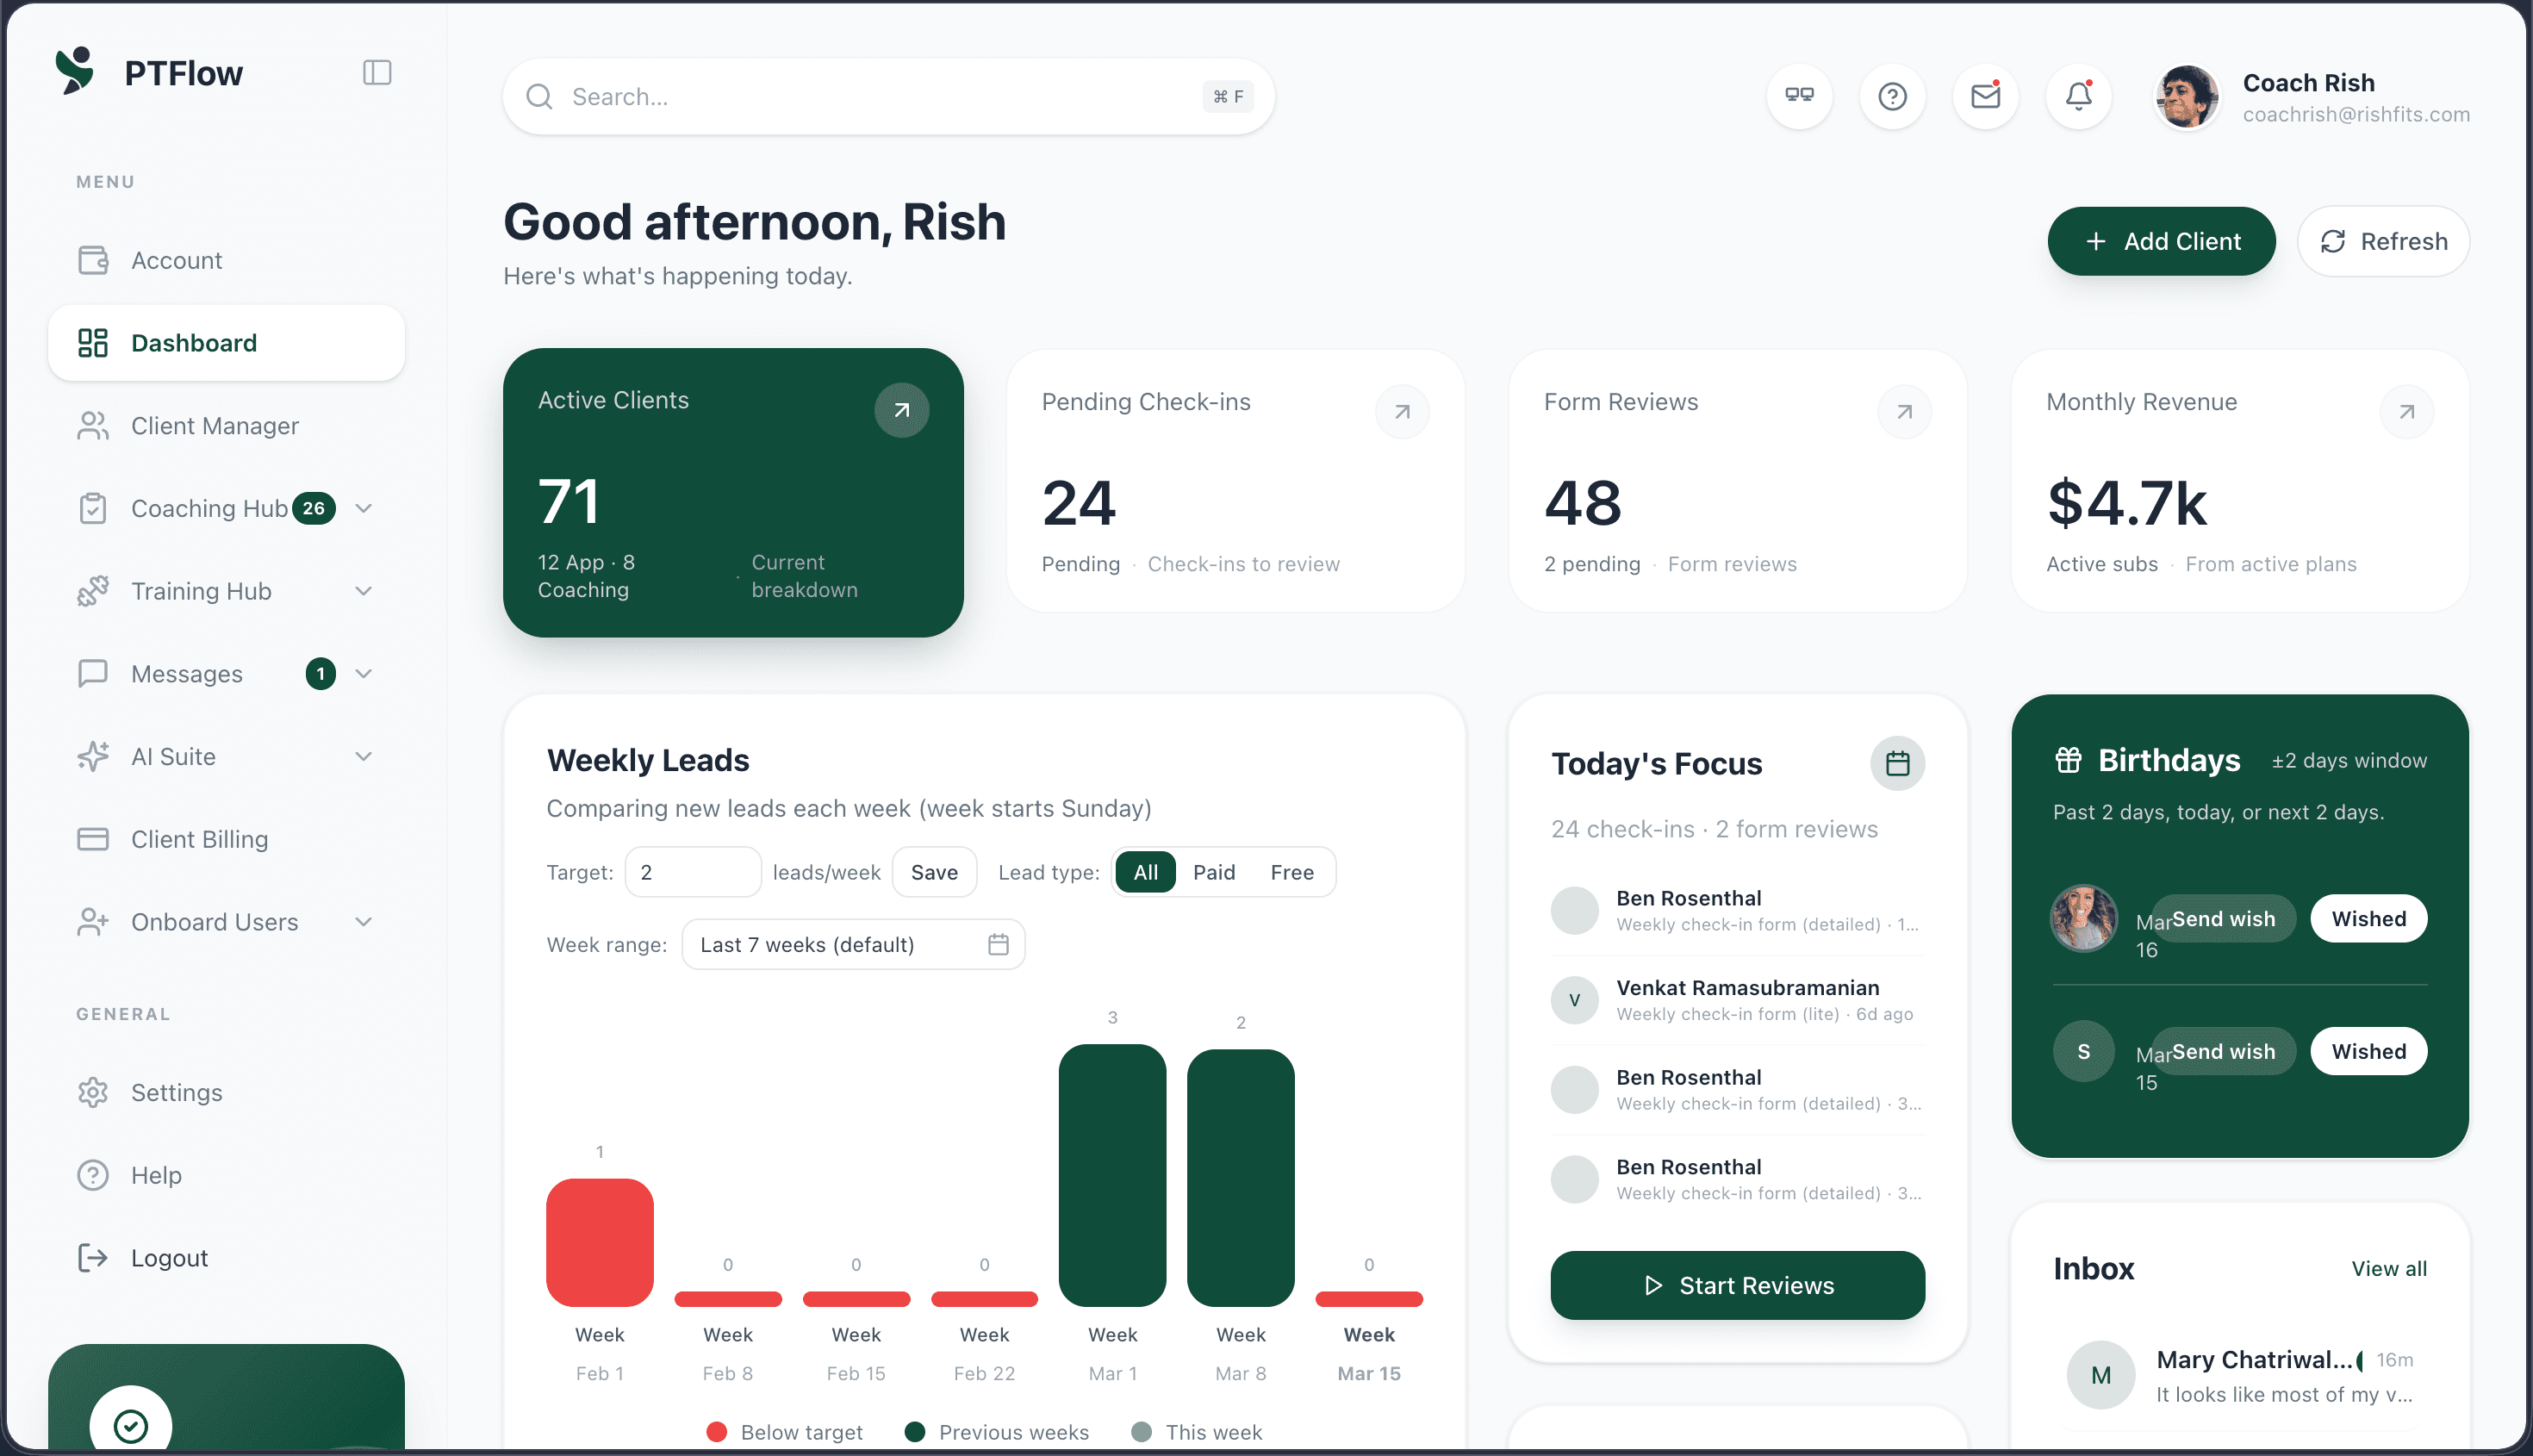Open Settings in the sidebar
This screenshot has height=1456, width=2533.
point(226,1092)
